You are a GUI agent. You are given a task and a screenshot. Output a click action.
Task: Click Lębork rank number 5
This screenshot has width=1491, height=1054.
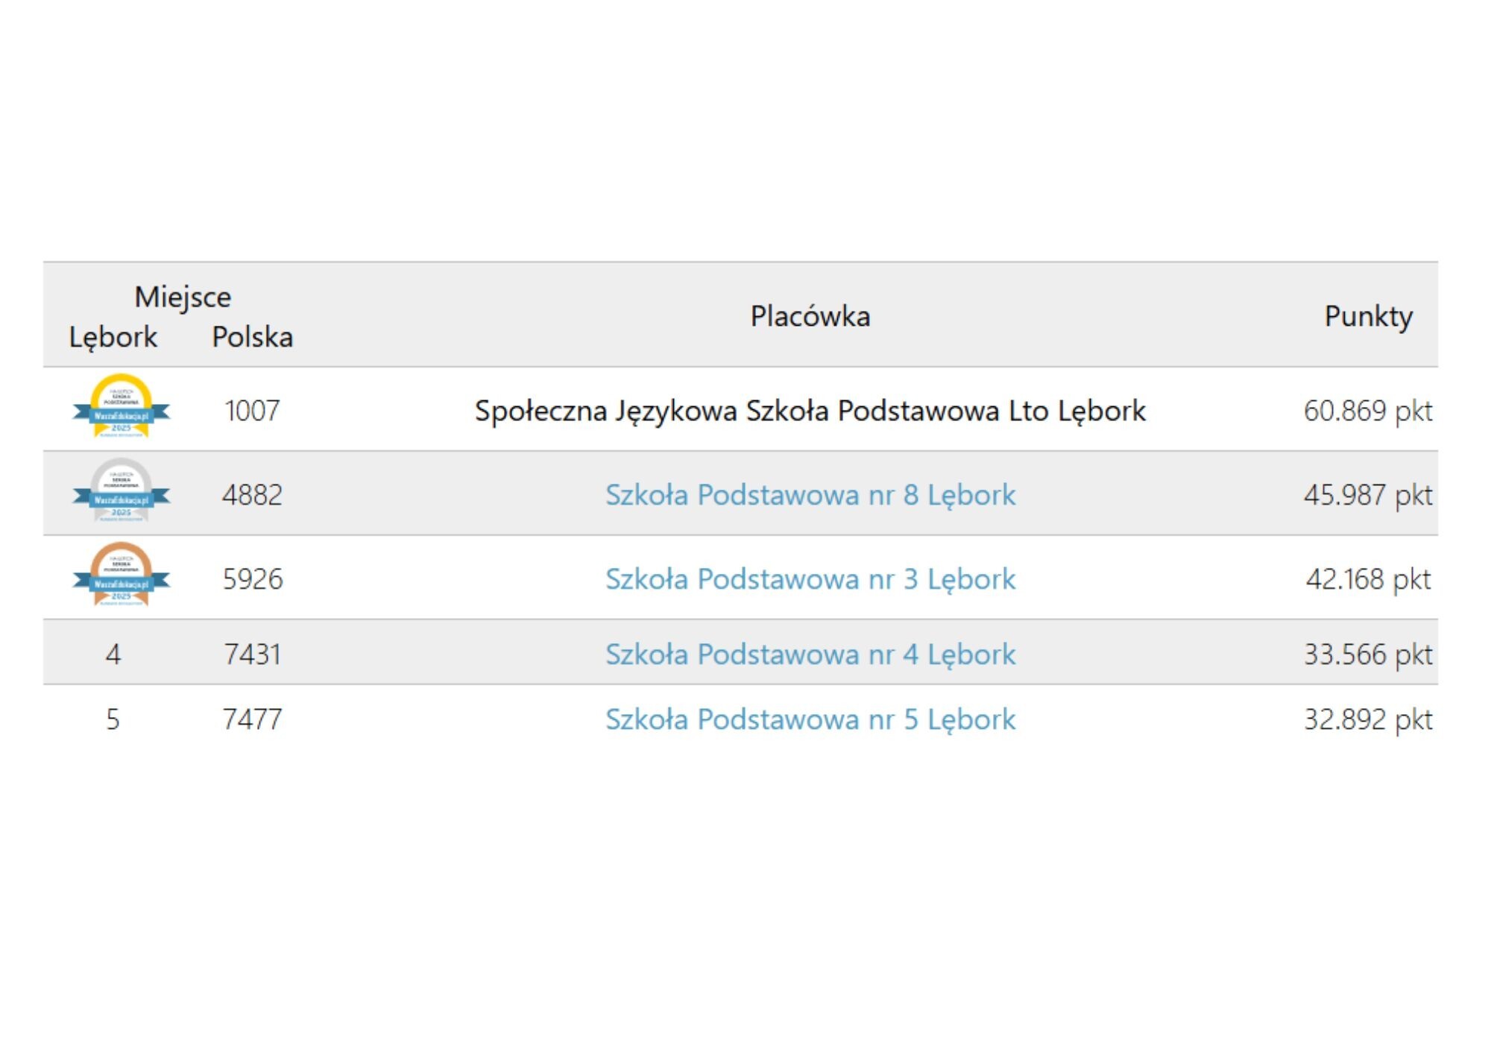pos(113,719)
